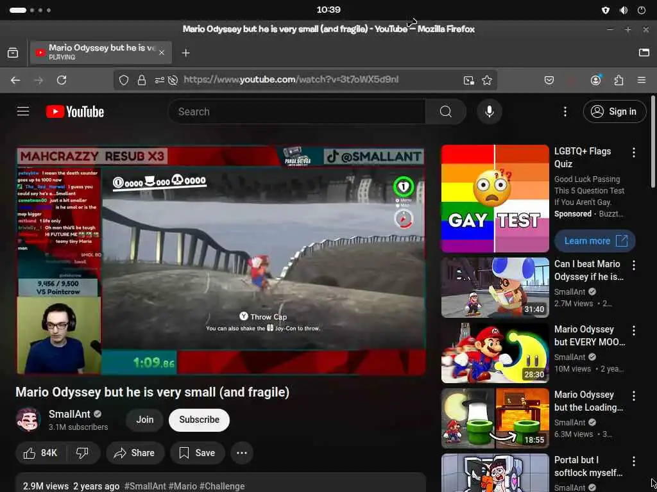657x492 pixels.
Task: Click the autoplay blocked icon in the address bar
Action: (x=173, y=80)
